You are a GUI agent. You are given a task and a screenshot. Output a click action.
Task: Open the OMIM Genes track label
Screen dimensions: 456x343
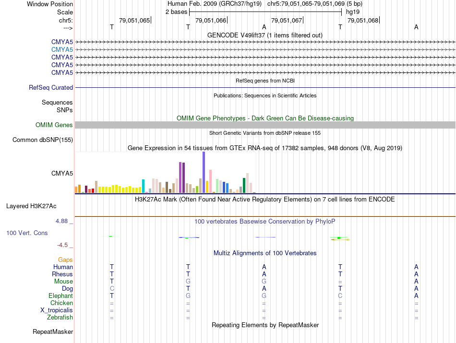point(54,125)
